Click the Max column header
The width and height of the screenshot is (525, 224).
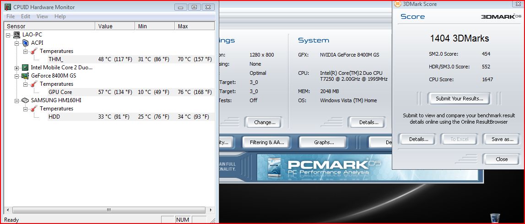tap(195, 26)
